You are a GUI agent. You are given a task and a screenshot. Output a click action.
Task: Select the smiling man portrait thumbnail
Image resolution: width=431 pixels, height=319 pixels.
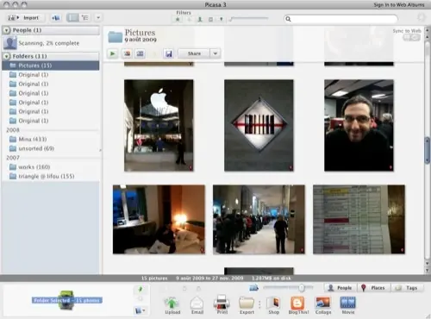(x=359, y=126)
